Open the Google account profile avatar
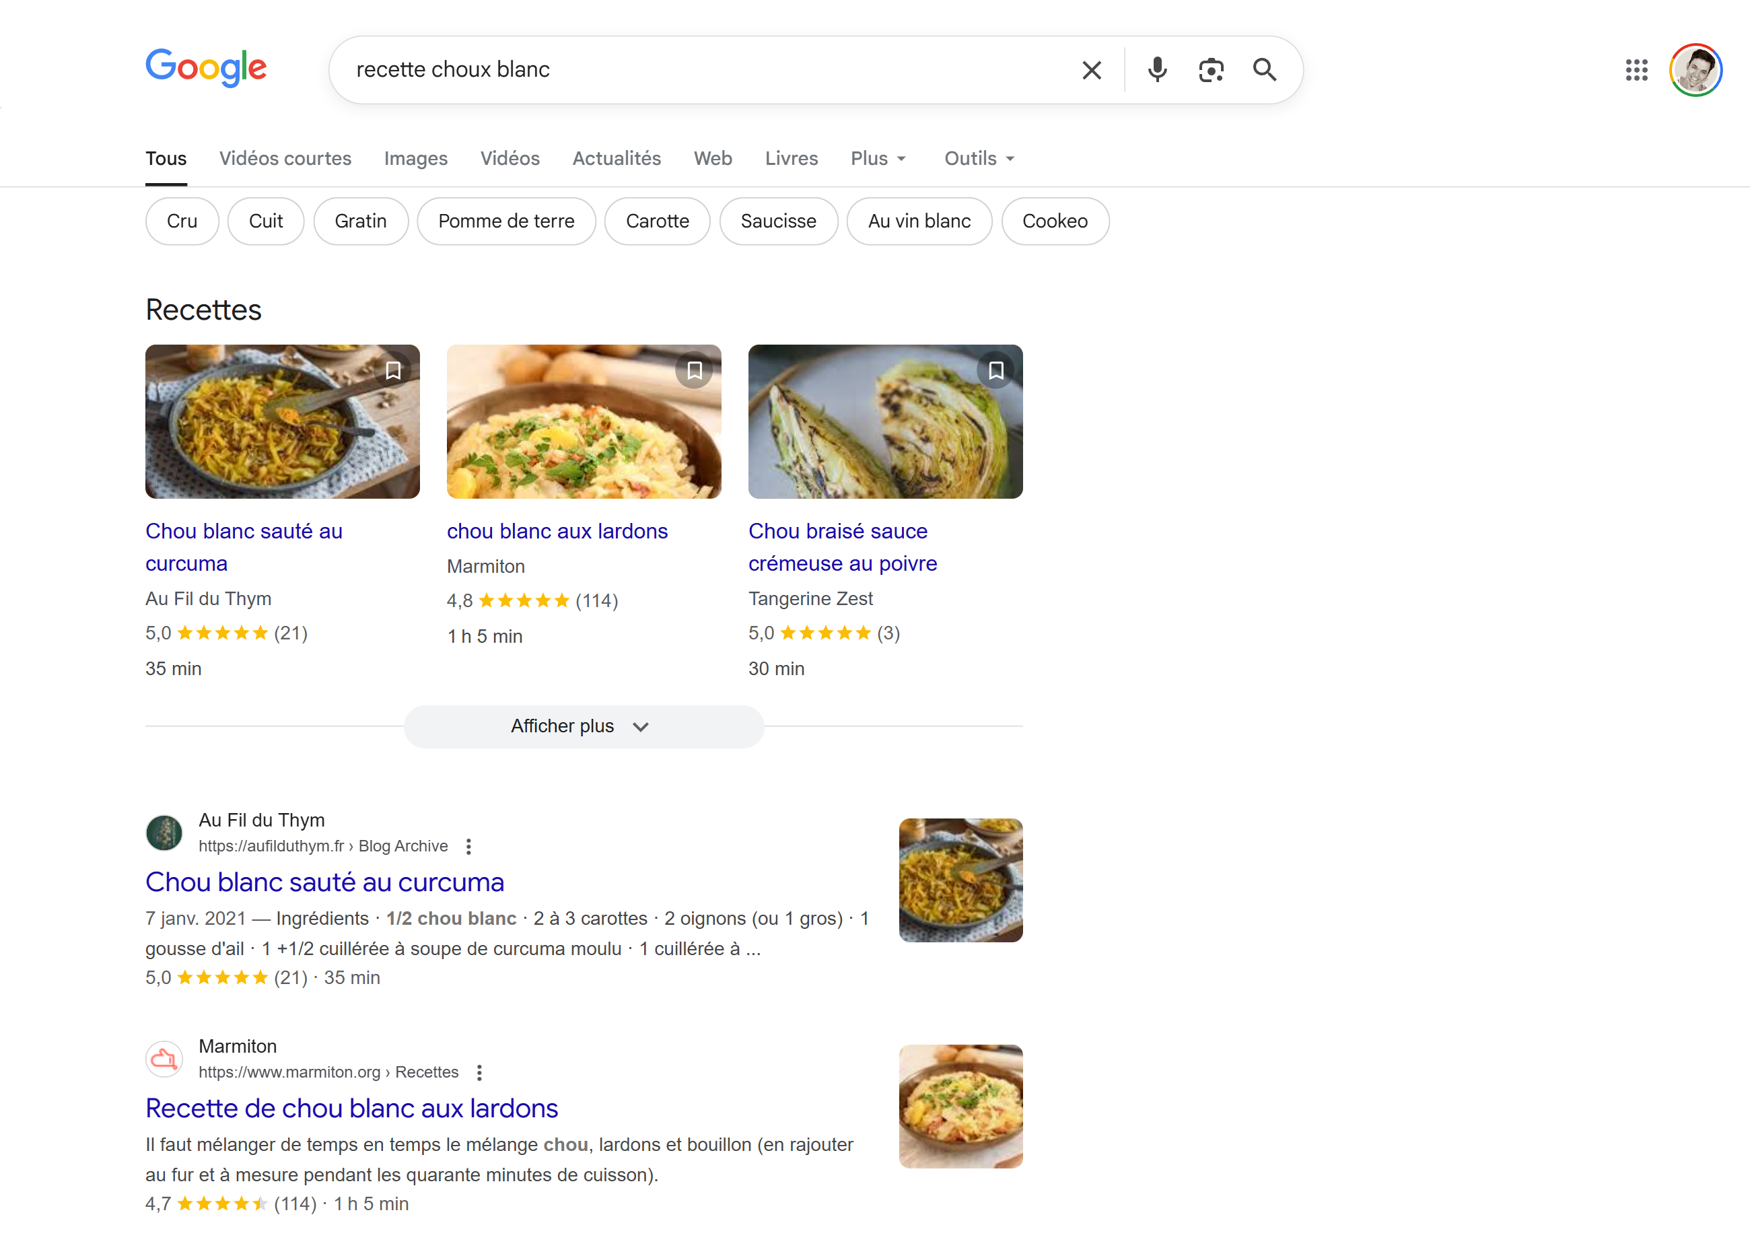Screen dimensions: 1750x1260 (x=1695, y=70)
